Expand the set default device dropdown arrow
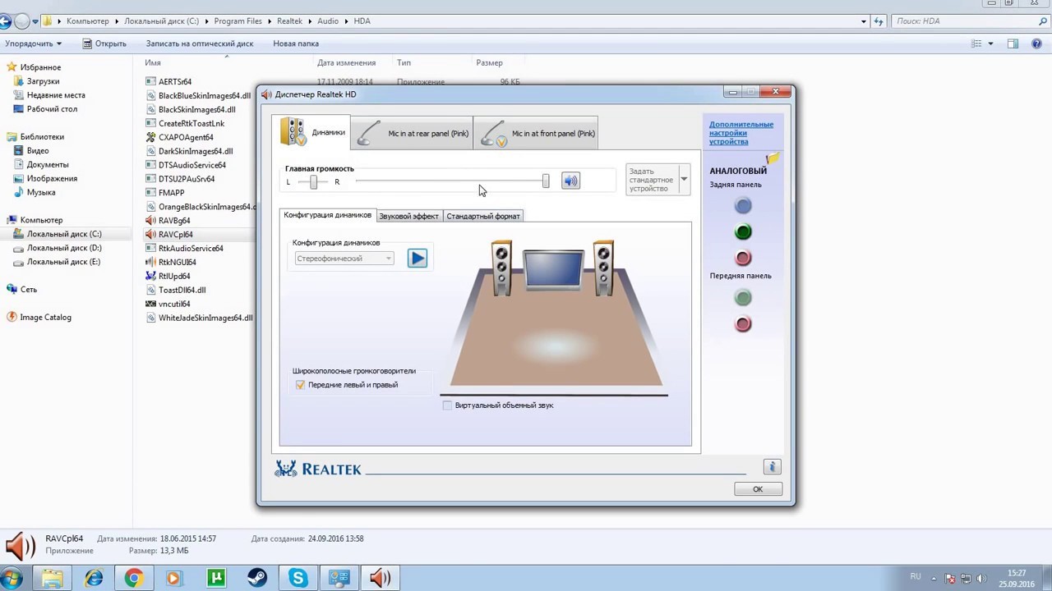Image resolution: width=1052 pixels, height=591 pixels. 684,179
